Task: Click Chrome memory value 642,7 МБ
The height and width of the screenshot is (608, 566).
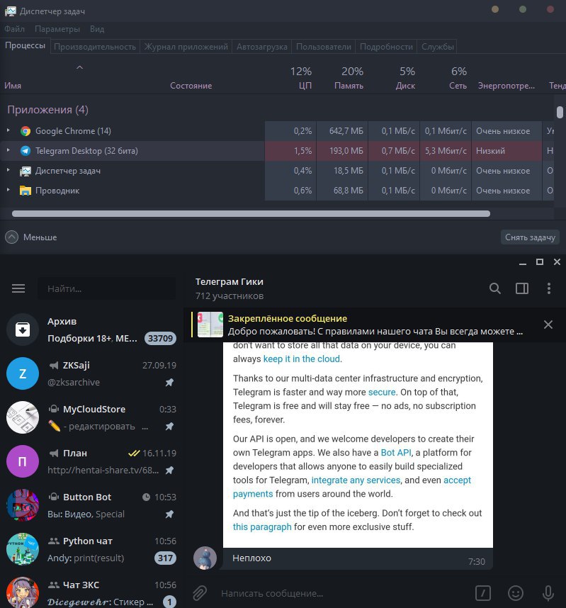Action: point(346,131)
